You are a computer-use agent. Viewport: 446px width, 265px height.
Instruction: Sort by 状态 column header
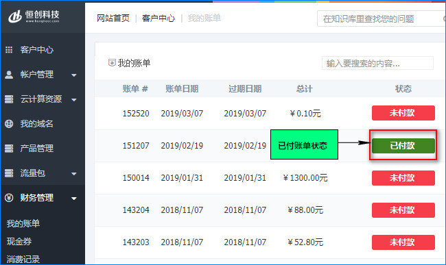[403, 89]
